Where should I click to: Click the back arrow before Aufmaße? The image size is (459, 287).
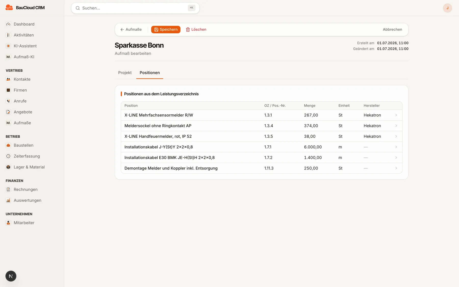click(x=122, y=30)
